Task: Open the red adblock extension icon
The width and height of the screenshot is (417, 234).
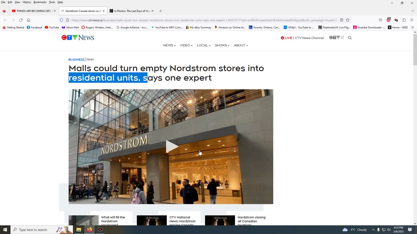Action: click(388, 20)
